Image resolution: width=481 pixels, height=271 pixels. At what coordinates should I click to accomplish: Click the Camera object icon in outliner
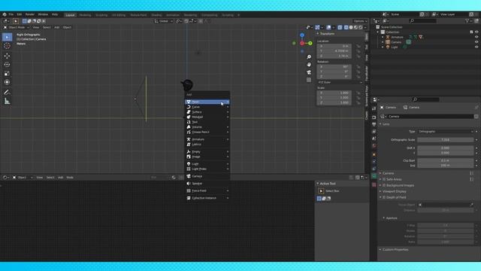point(388,42)
